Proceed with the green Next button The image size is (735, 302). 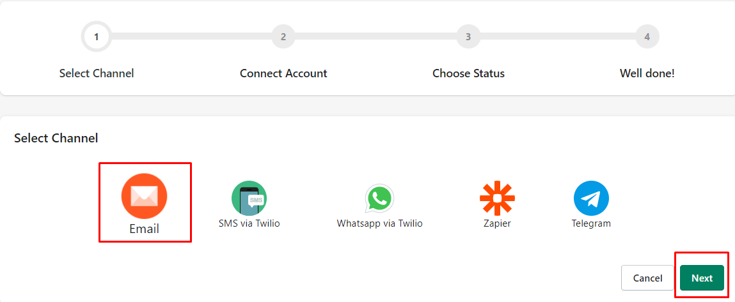(x=702, y=278)
